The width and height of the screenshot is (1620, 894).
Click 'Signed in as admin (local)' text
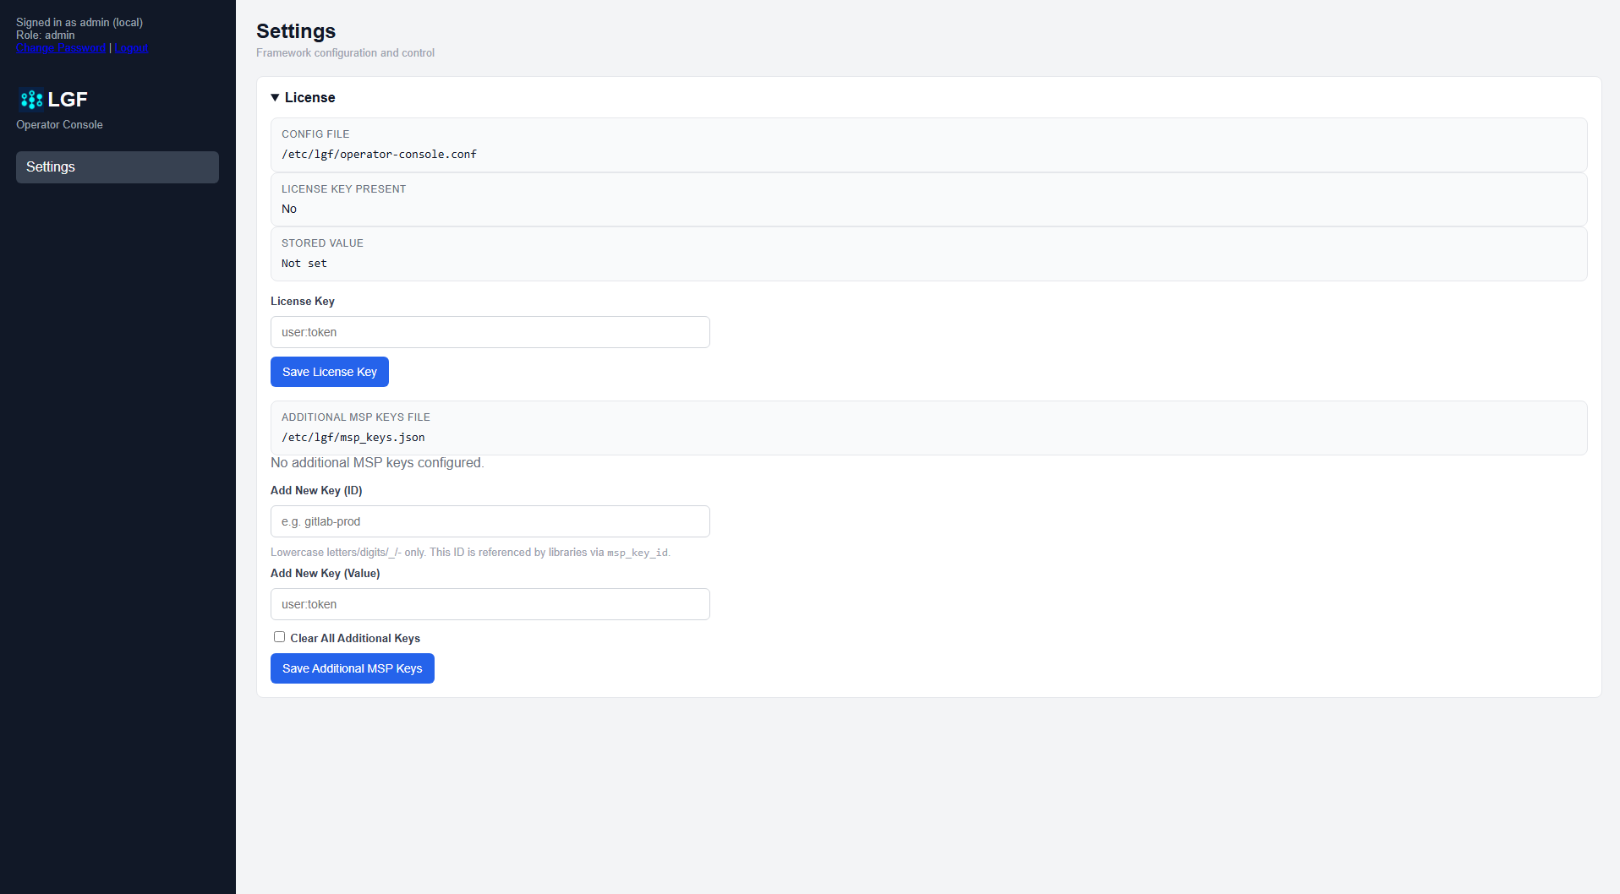[x=79, y=23]
